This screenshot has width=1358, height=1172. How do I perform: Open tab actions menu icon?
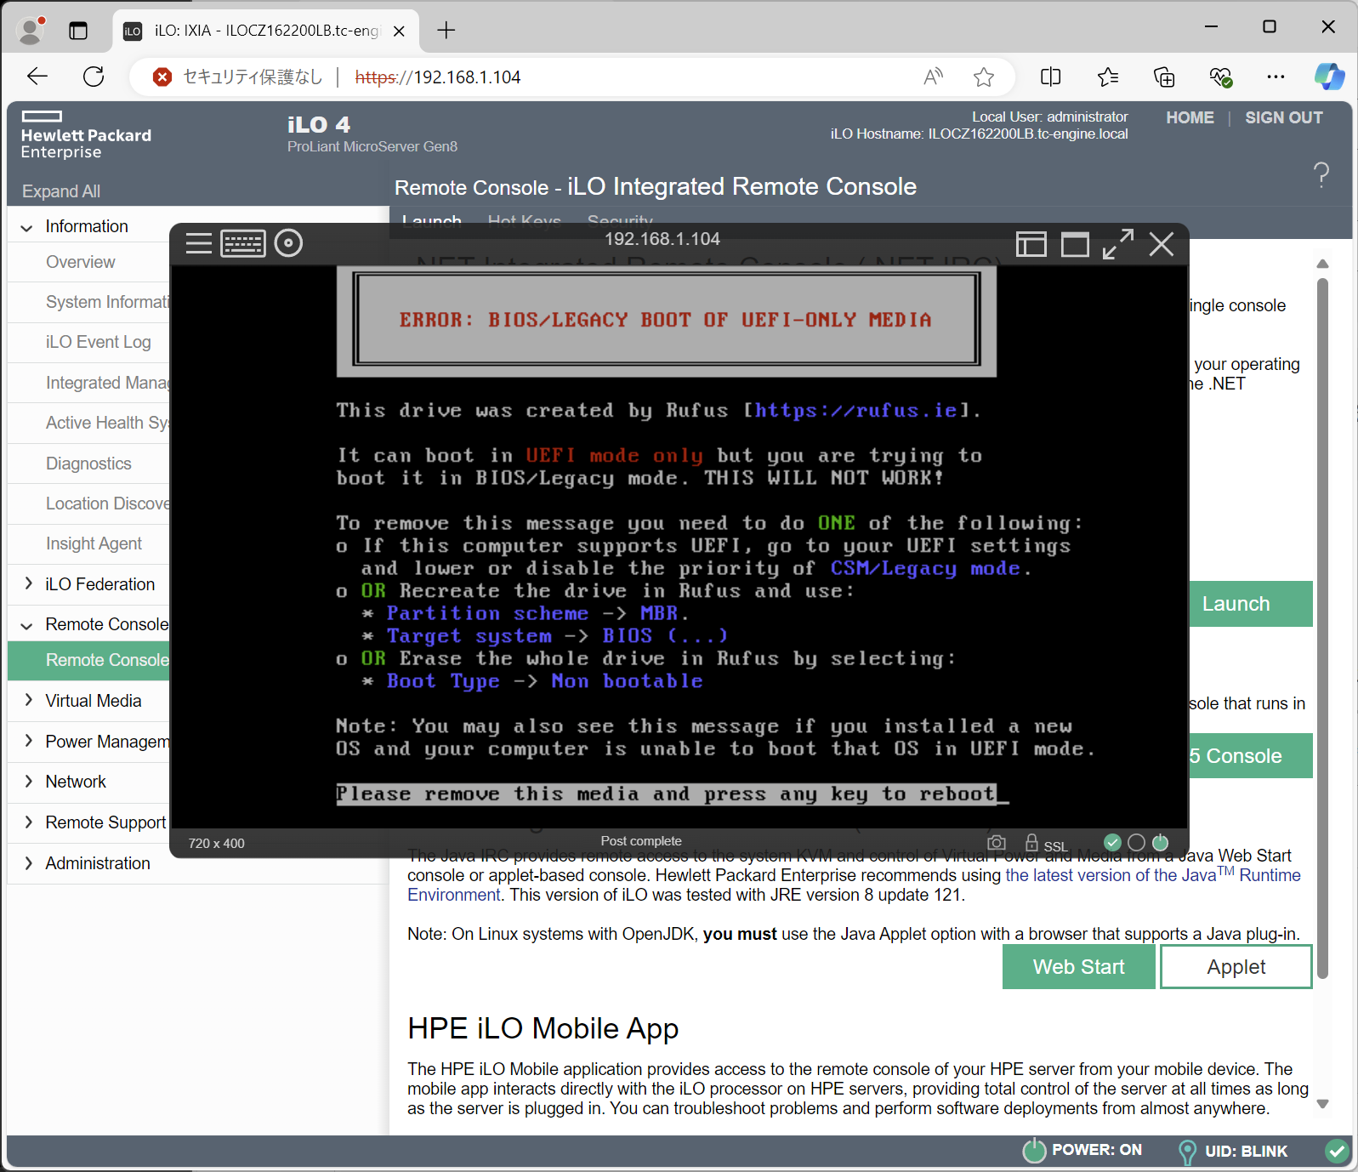(x=78, y=31)
